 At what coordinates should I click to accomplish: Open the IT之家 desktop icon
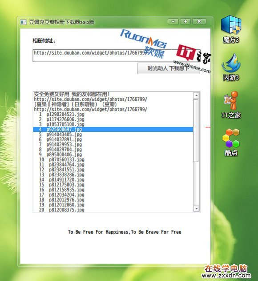coord(231,105)
